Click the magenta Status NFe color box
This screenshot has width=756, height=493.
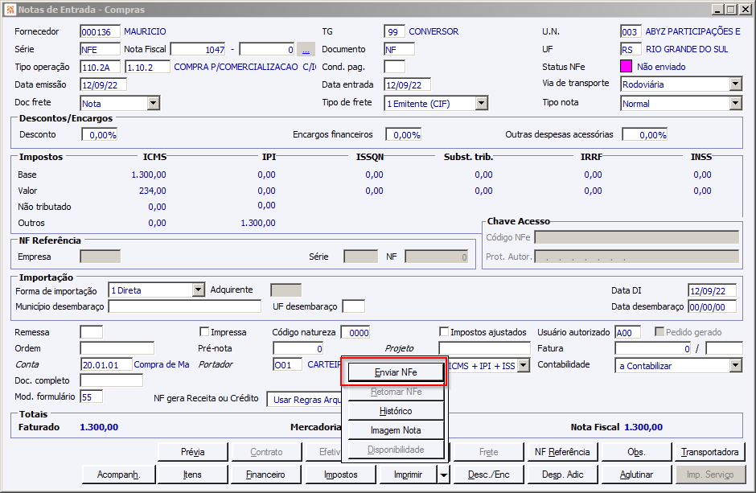click(627, 67)
